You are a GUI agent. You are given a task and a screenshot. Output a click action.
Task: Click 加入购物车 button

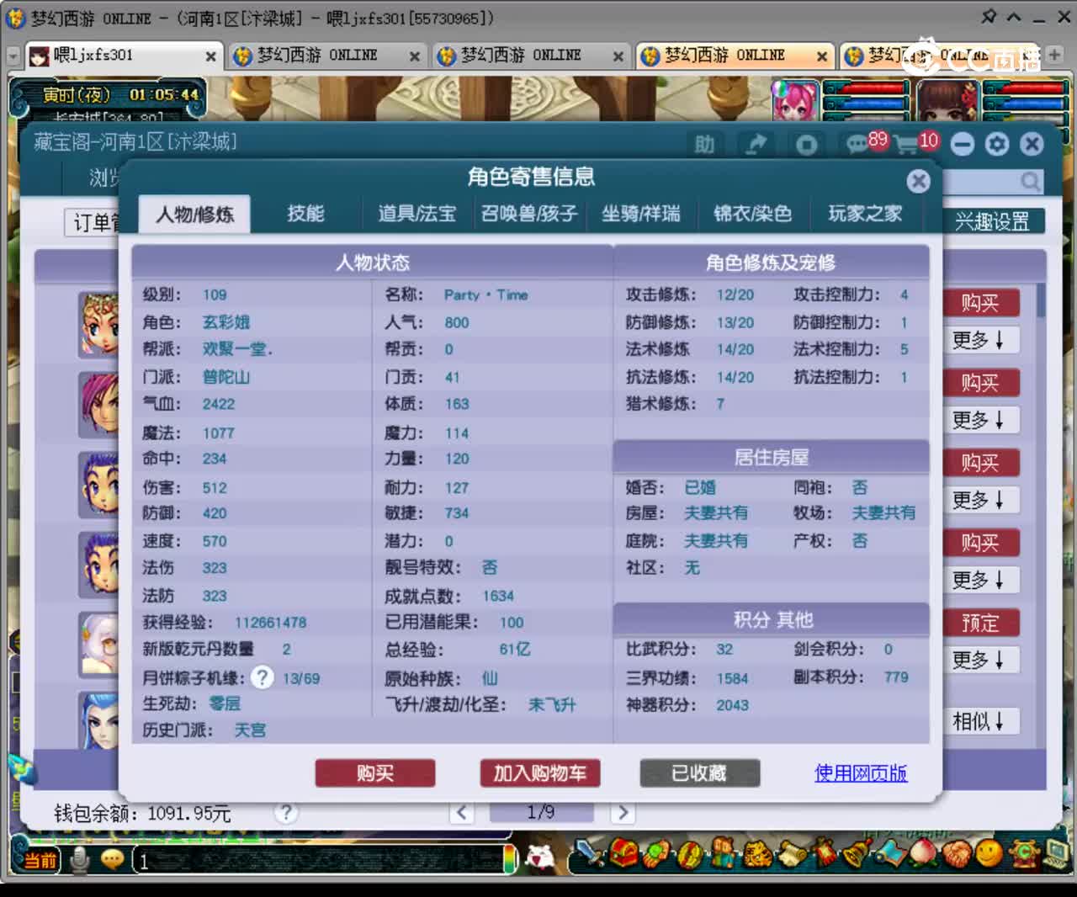click(x=540, y=773)
